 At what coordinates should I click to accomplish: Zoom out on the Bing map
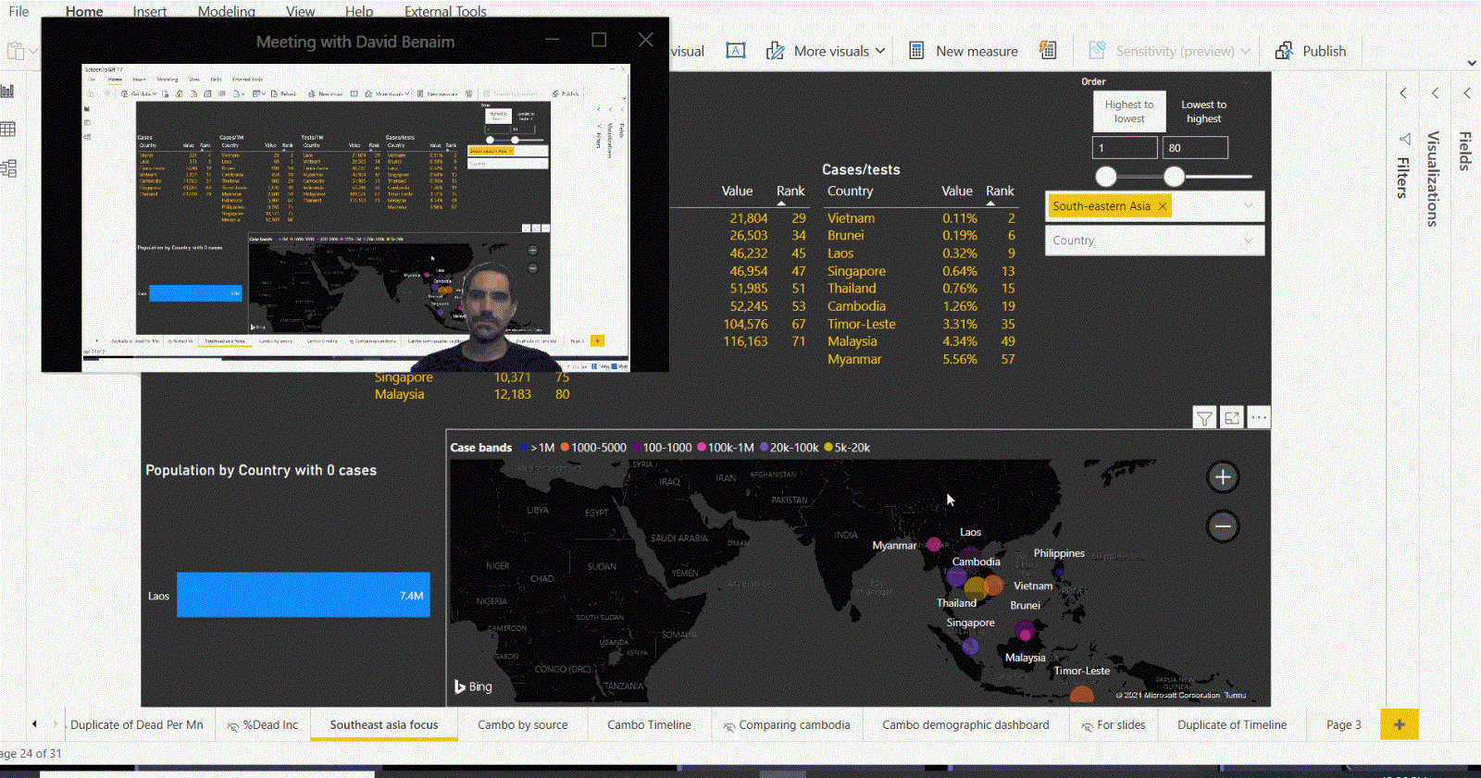(x=1223, y=526)
